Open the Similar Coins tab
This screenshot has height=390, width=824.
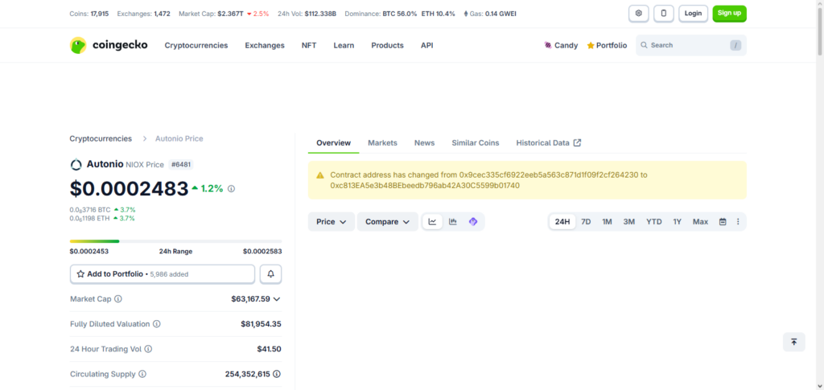[x=475, y=143]
